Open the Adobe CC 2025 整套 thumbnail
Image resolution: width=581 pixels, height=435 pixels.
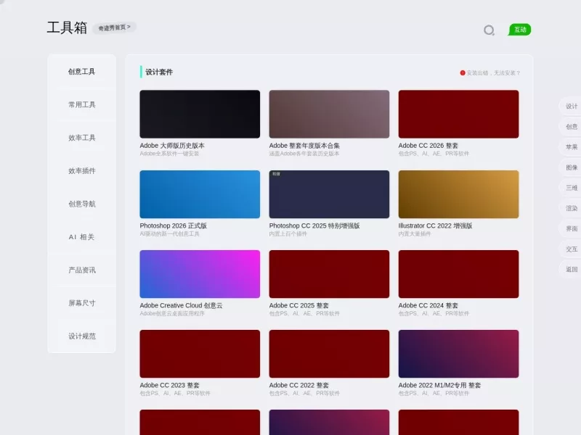coord(329,274)
